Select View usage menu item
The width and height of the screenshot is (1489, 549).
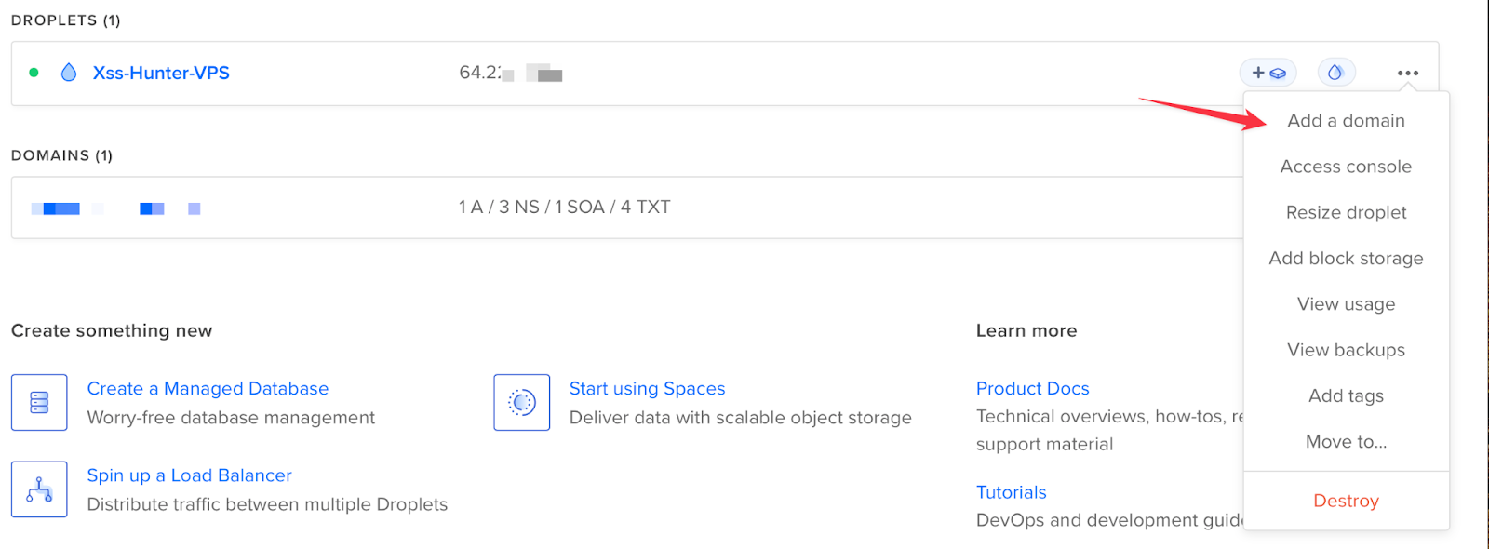click(x=1346, y=304)
